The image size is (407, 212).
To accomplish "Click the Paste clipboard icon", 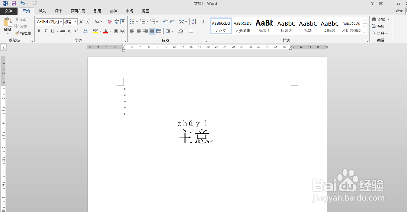I will click(x=7, y=23).
